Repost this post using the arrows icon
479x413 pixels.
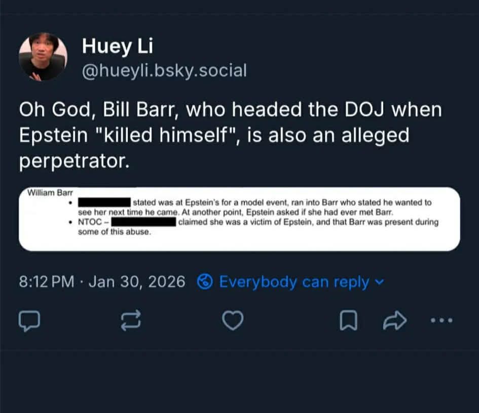[x=130, y=320]
